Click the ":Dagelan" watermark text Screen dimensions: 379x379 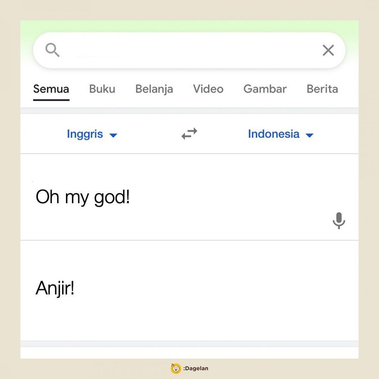196,368
